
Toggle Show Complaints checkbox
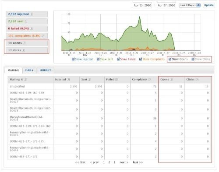coord(141,59)
